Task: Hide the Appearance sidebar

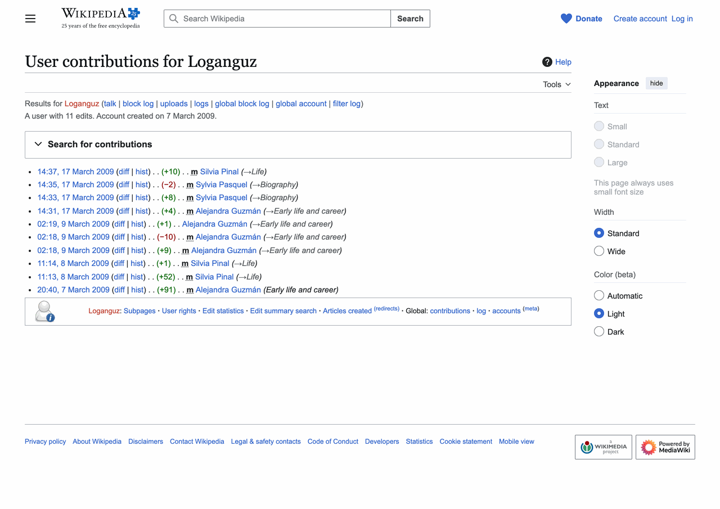Action: 656,83
